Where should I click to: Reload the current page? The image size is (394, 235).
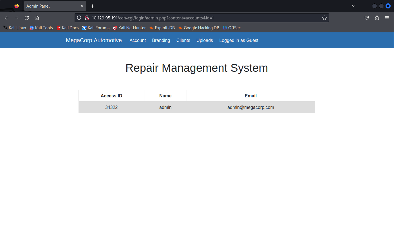tap(27, 18)
